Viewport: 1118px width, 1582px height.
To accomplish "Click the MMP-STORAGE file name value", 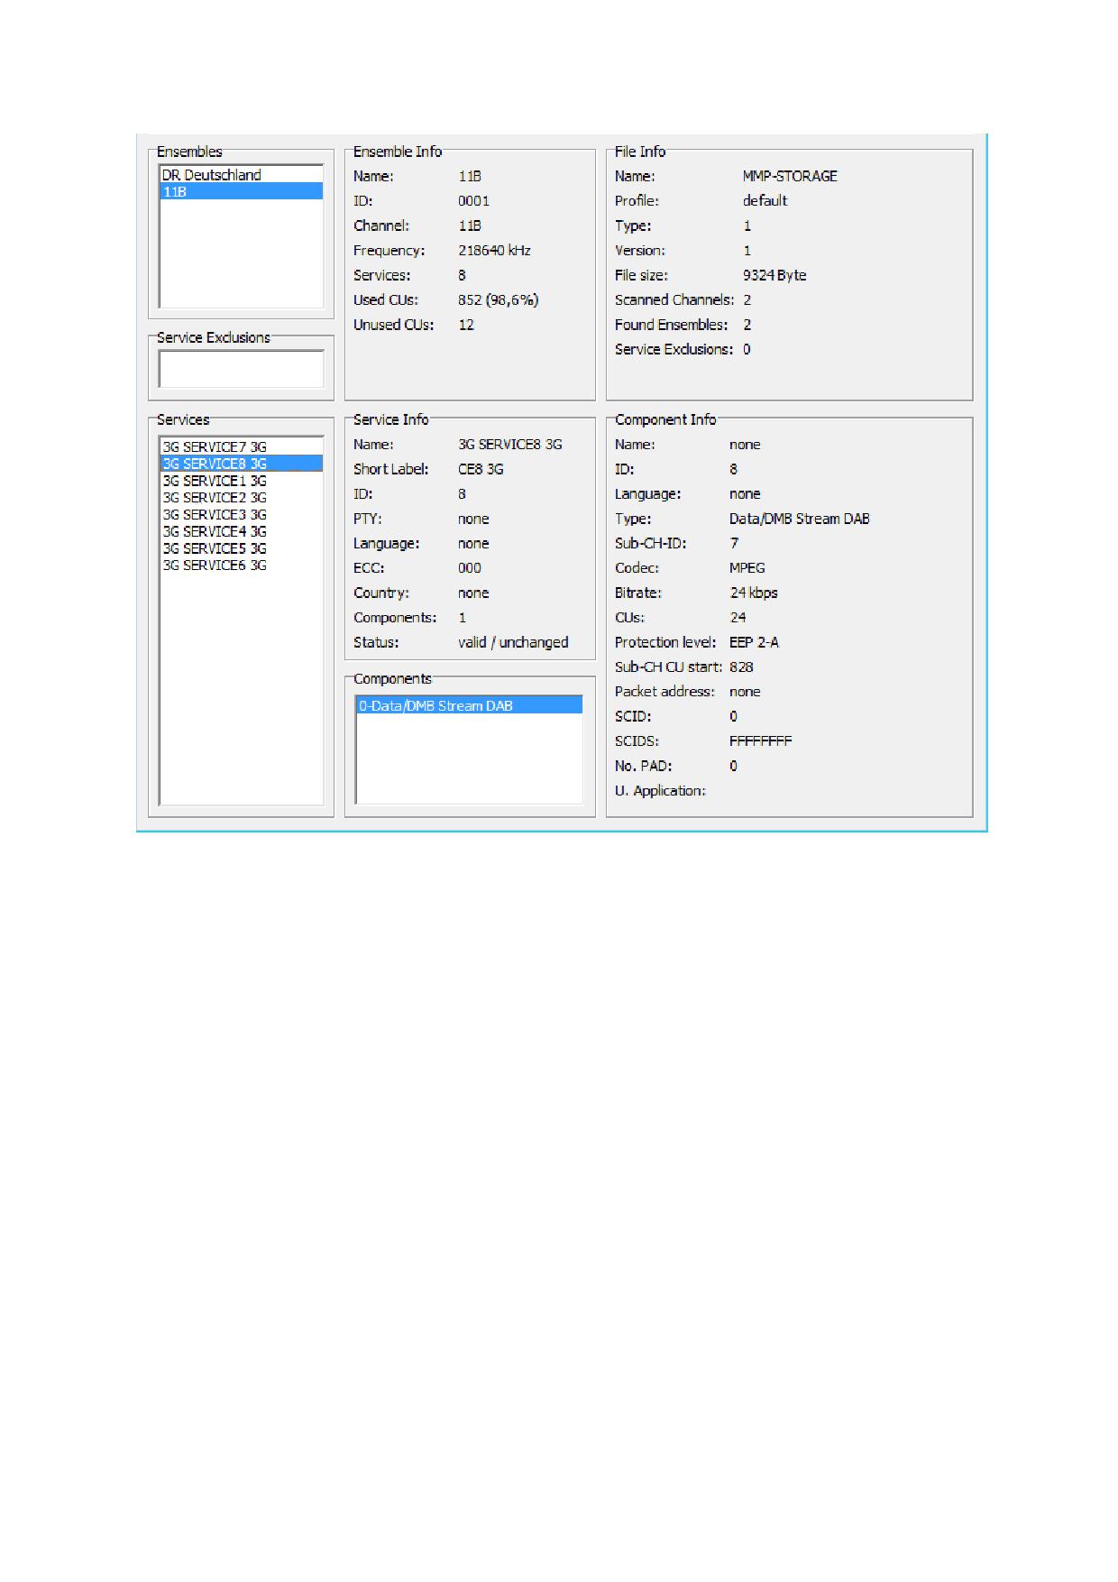I will point(790,176).
